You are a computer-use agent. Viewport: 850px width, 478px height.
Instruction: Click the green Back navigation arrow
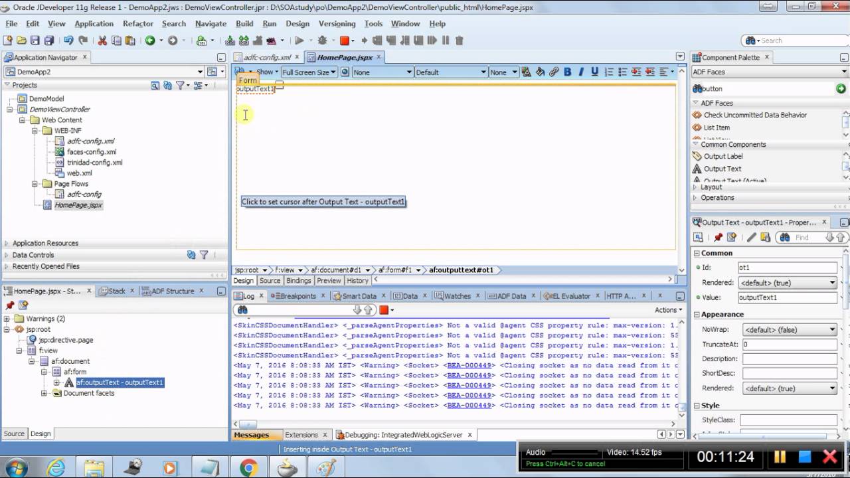pos(150,40)
